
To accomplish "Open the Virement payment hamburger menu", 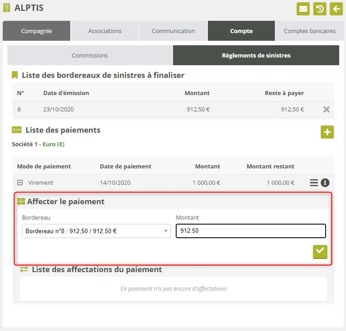I will tap(314, 183).
